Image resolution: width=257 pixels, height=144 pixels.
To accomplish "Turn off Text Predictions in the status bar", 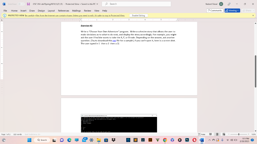I will click(x=32, y=134).
